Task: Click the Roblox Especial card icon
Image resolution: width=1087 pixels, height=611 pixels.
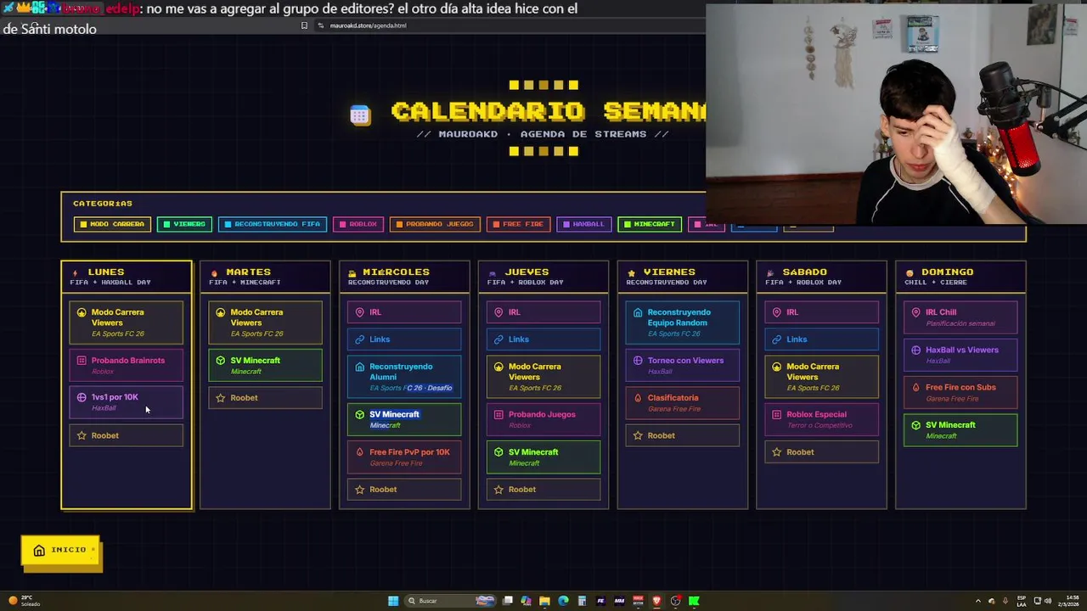Action: [x=776, y=415]
